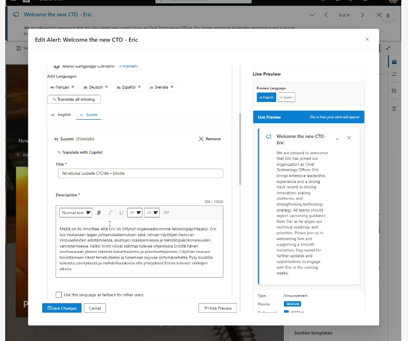Click the megaphone icon in preview card
The height and width of the screenshot is (341, 408).
268,137
